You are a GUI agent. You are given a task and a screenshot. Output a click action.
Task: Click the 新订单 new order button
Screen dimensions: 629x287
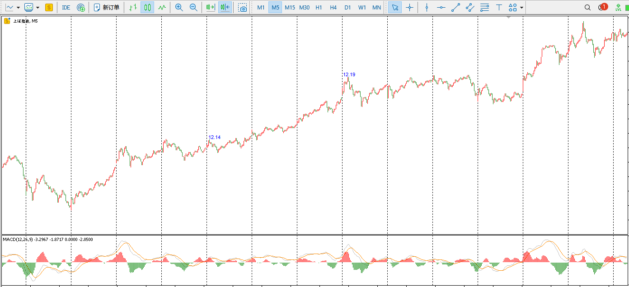(107, 7)
